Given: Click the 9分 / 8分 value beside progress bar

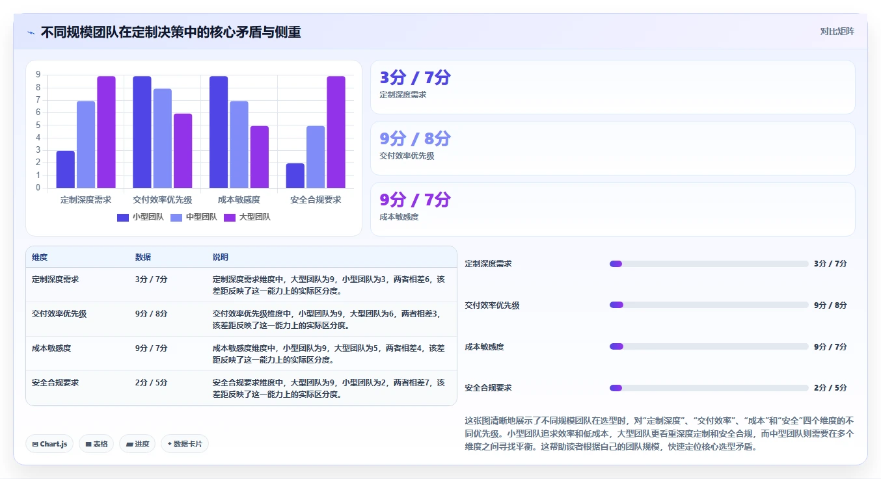Looking at the screenshot, I should pyautogui.click(x=830, y=305).
